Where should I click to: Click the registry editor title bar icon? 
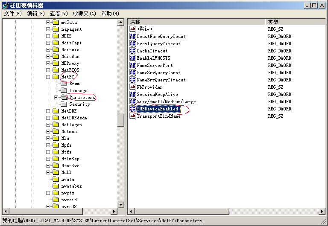pyautogui.click(x=6, y=6)
